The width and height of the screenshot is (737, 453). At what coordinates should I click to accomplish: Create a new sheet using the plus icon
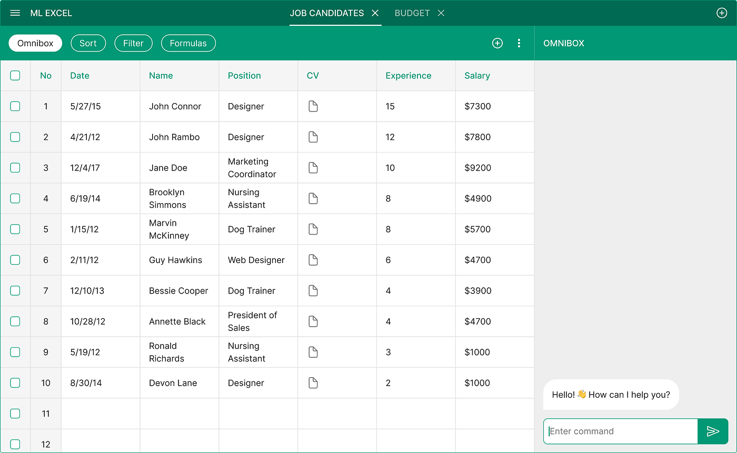[x=497, y=43]
